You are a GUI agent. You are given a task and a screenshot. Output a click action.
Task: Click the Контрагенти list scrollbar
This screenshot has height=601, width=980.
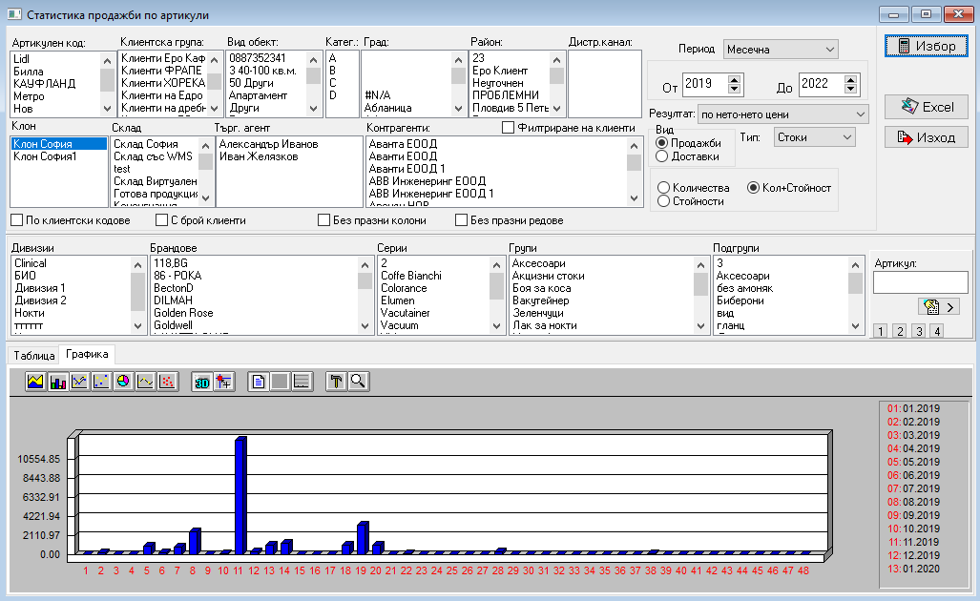tap(634, 172)
